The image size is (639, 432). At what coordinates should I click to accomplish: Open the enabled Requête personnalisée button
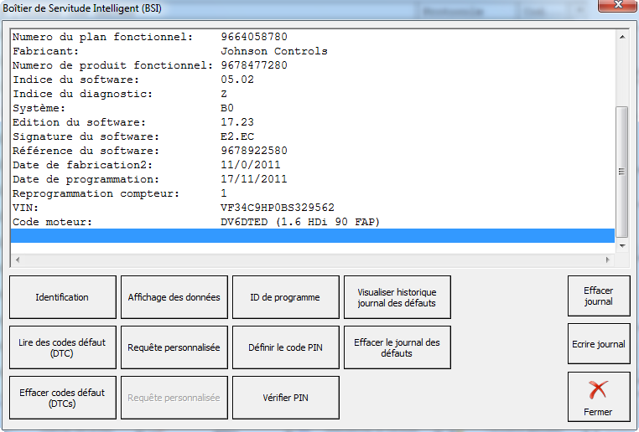pos(174,347)
